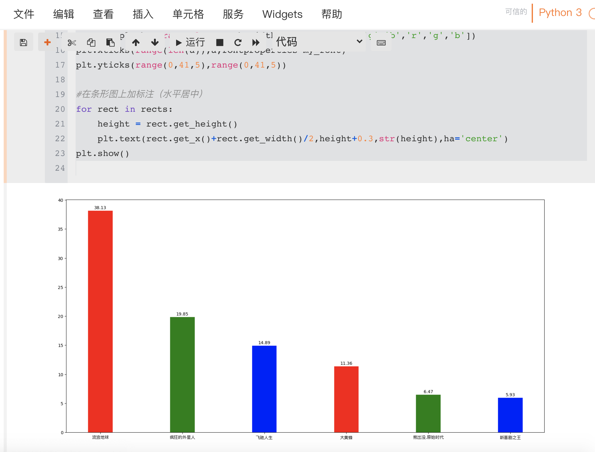595x452 pixels.
Task: Open the Widgets menu
Action: (282, 14)
